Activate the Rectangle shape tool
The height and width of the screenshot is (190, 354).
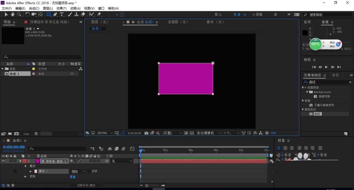point(48,14)
